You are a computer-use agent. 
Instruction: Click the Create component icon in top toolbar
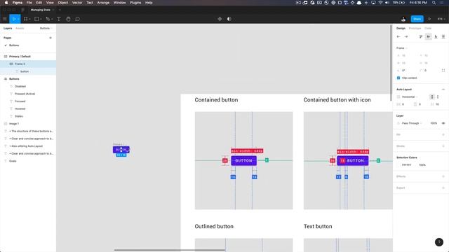pyautogui.click(x=220, y=19)
